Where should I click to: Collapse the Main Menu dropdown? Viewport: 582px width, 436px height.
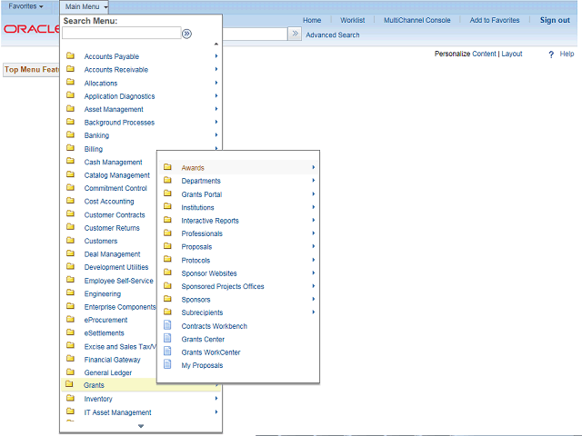pos(86,6)
